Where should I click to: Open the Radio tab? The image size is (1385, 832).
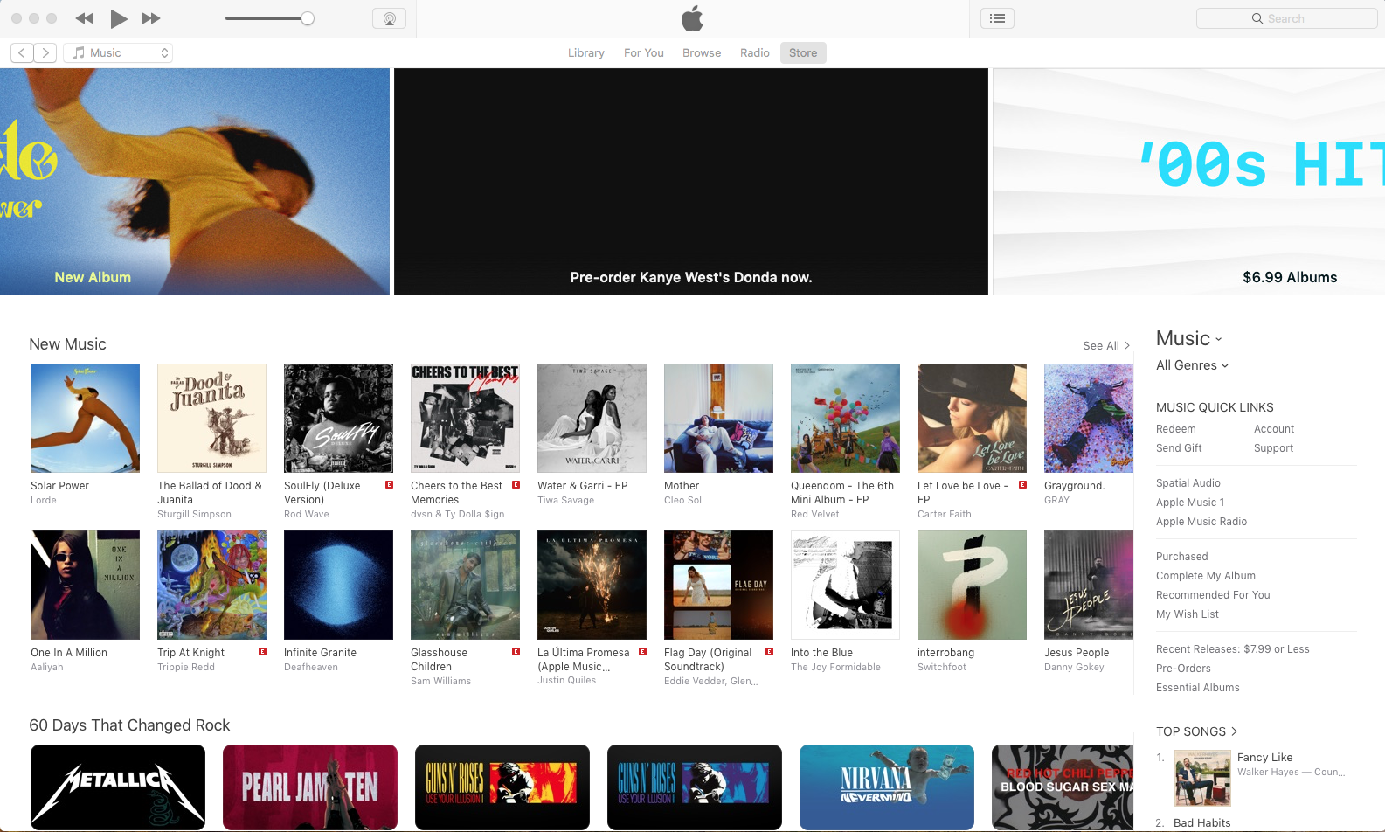[755, 53]
